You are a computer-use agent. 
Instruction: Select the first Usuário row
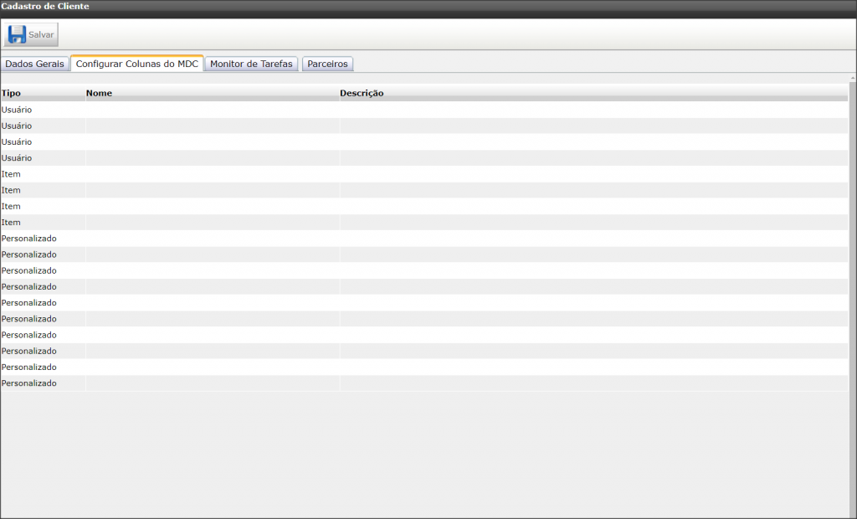[424, 110]
